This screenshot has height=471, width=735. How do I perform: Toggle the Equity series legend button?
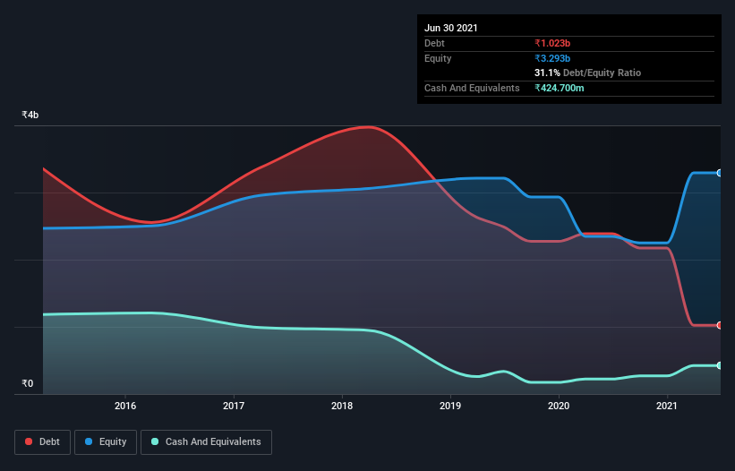coord(106,442)
